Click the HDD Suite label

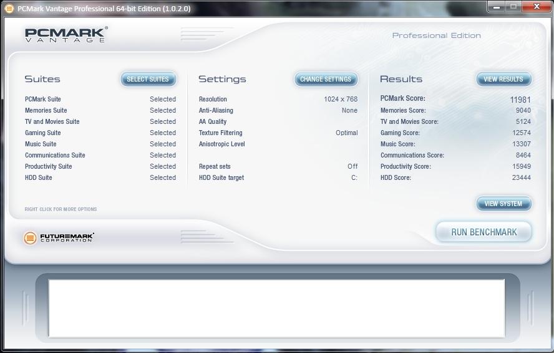click(39, 177)
